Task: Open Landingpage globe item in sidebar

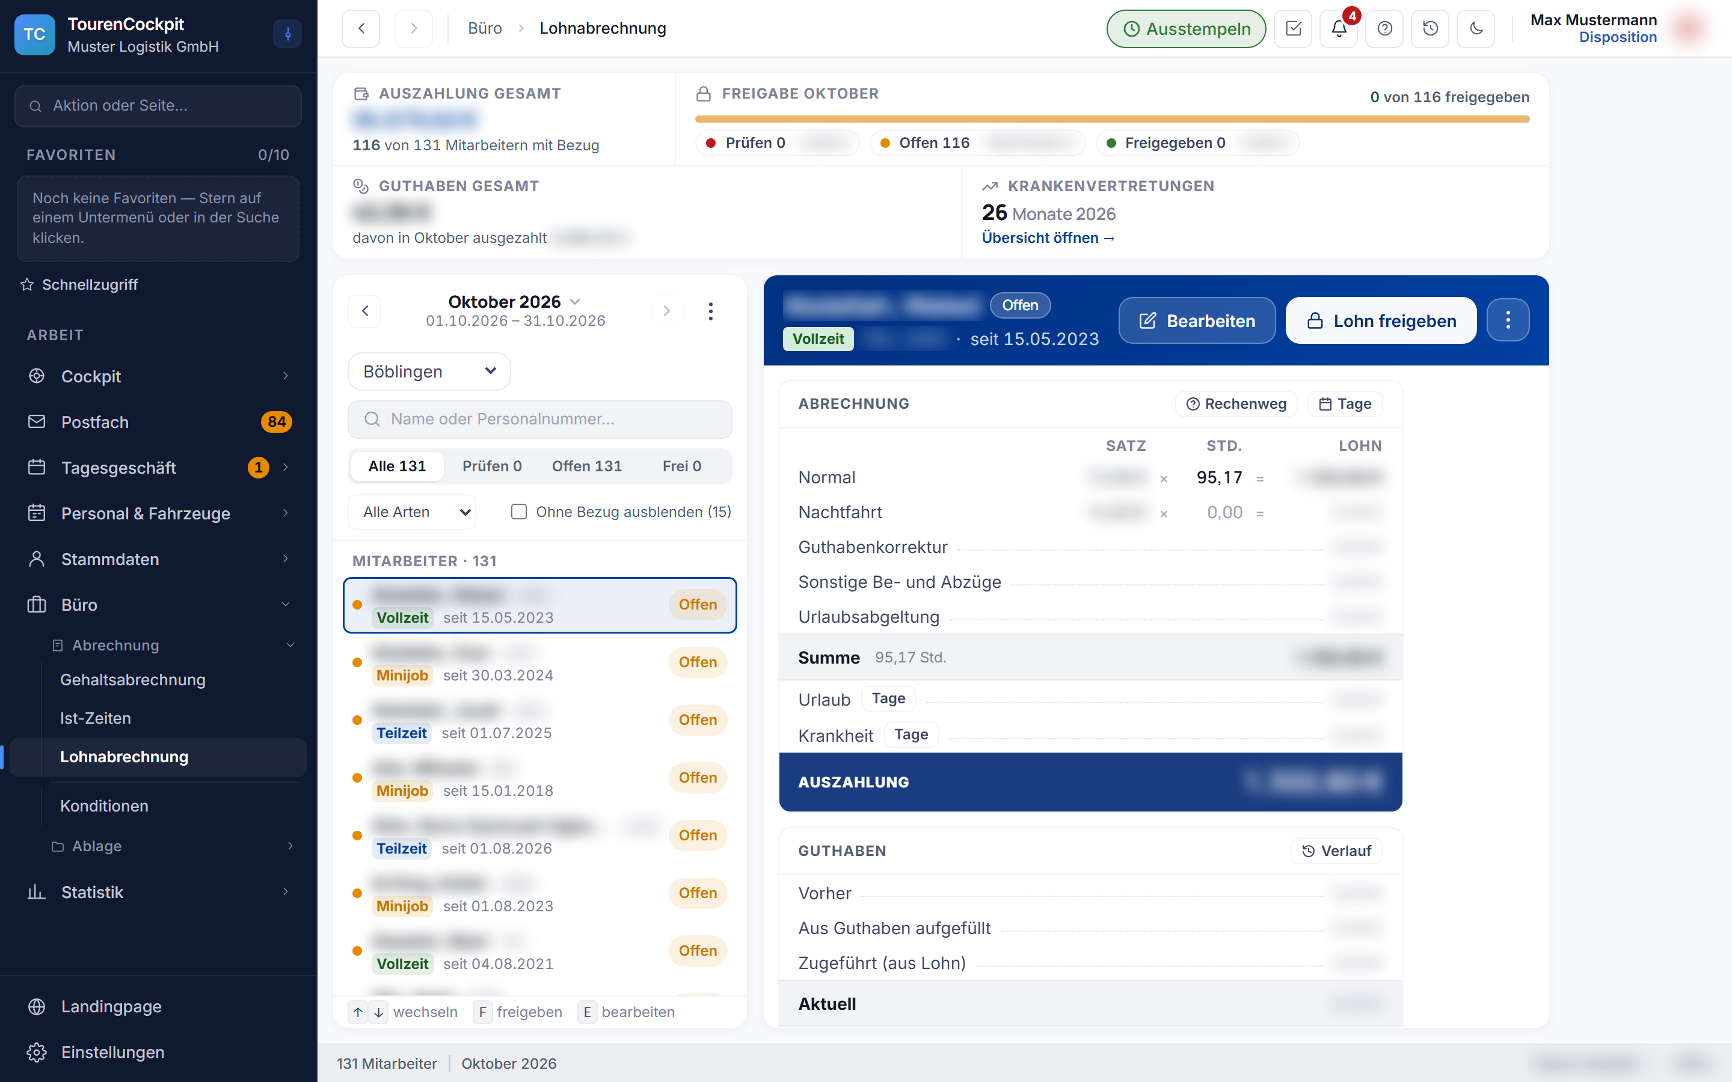Action: (159, 1006)
